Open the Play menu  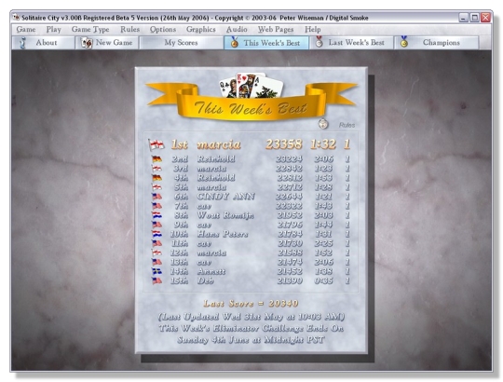tap(54, 30)
